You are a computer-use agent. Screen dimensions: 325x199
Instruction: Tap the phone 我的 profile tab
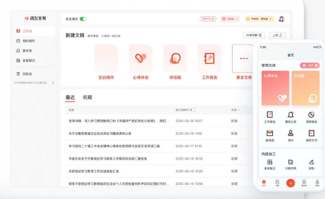(x=317, y=183)
